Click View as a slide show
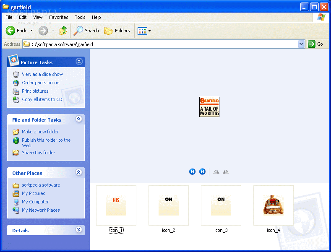Viewport: 331px width, 252px height. [x=42, y=74]
